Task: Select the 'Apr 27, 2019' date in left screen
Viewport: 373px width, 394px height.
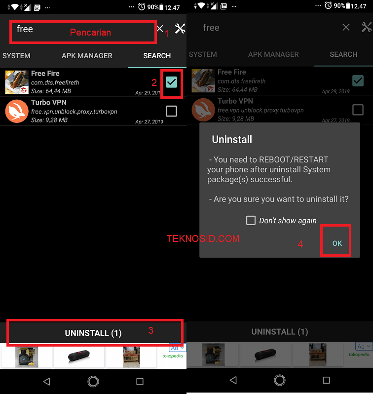Action: (149, 121)
